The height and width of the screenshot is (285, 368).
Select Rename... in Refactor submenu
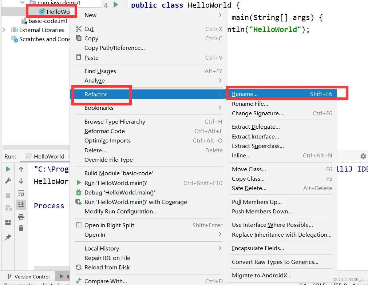(281, 94)
